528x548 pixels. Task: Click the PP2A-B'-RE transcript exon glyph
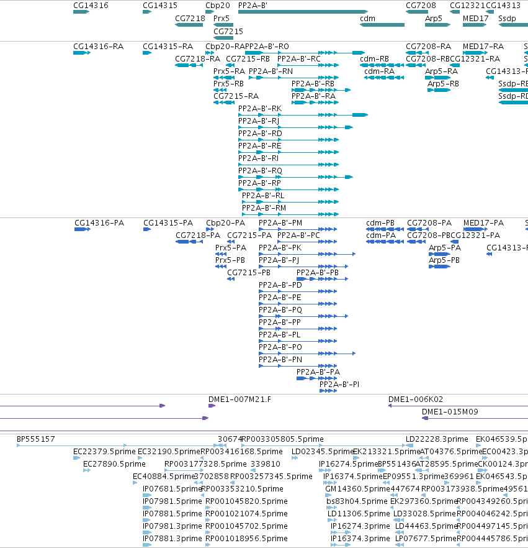(x=289, y=152)
